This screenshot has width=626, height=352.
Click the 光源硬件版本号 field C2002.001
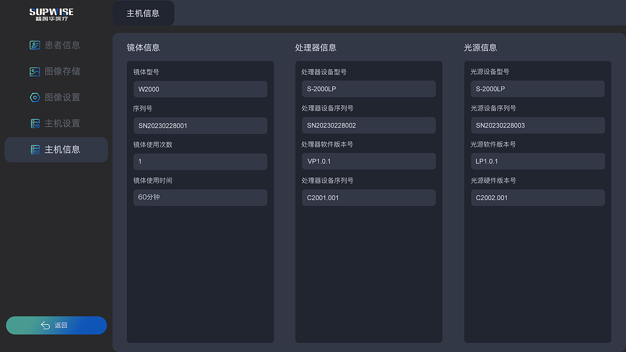tap(537, 198)
